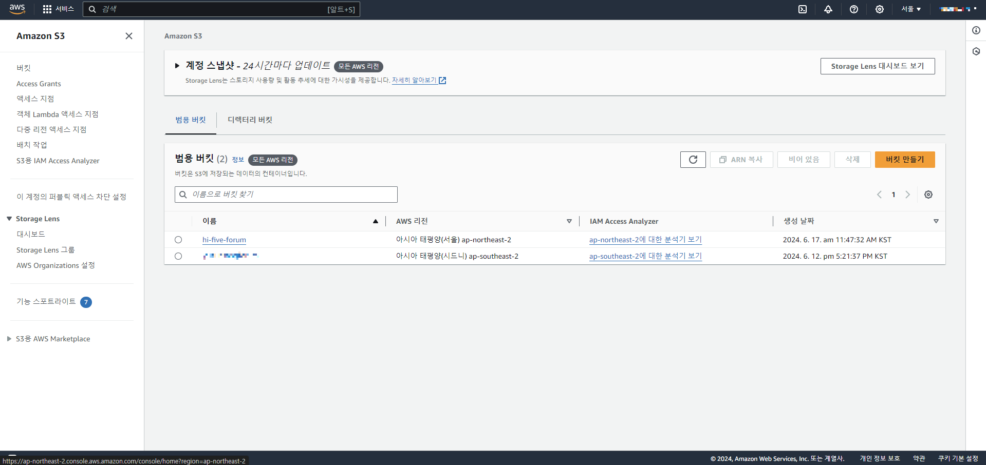The image size is (986, 465).
Task: Open the hi-five-forum bucket link
Action: [x=224, y=240]
